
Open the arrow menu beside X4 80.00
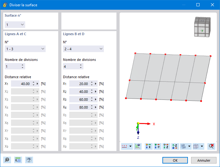pyautogui.click(x=96, y=107)
